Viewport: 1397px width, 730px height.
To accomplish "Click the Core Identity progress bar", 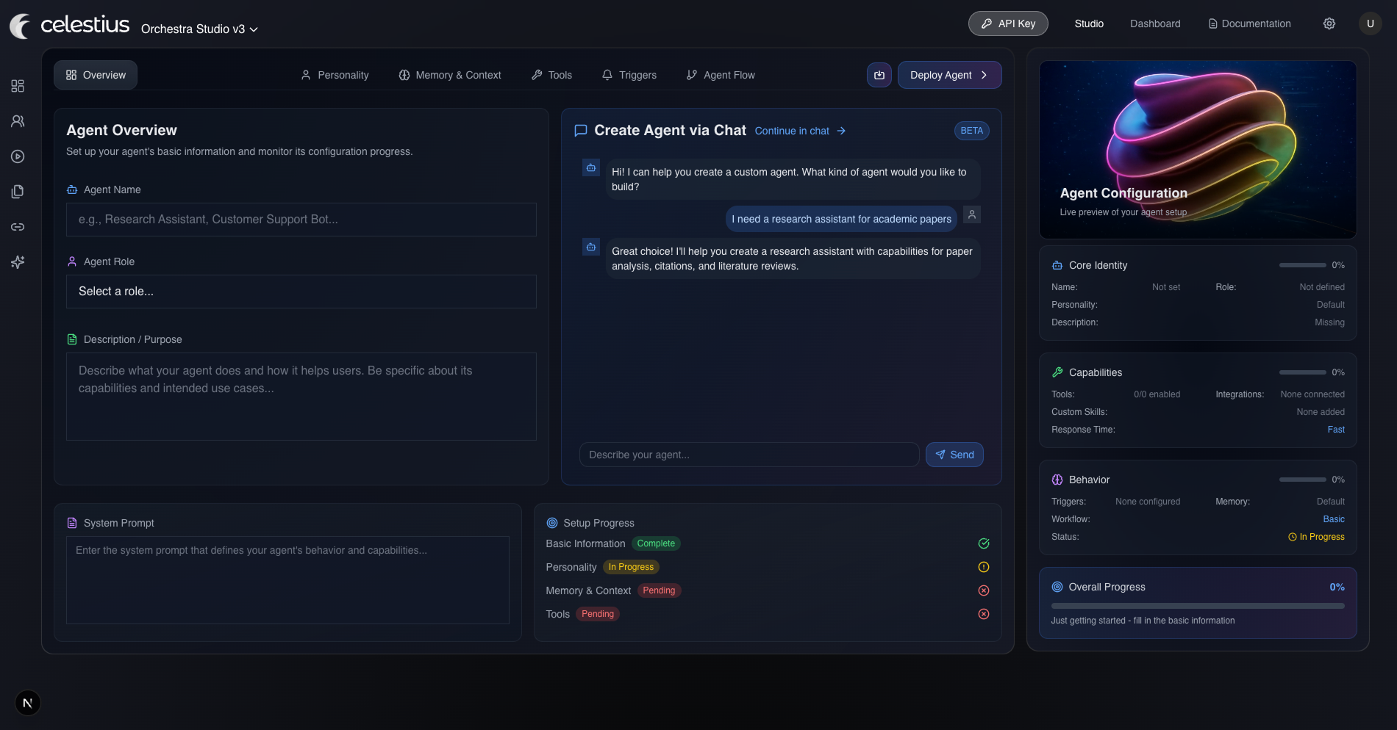I will [x=1303, y=265].
